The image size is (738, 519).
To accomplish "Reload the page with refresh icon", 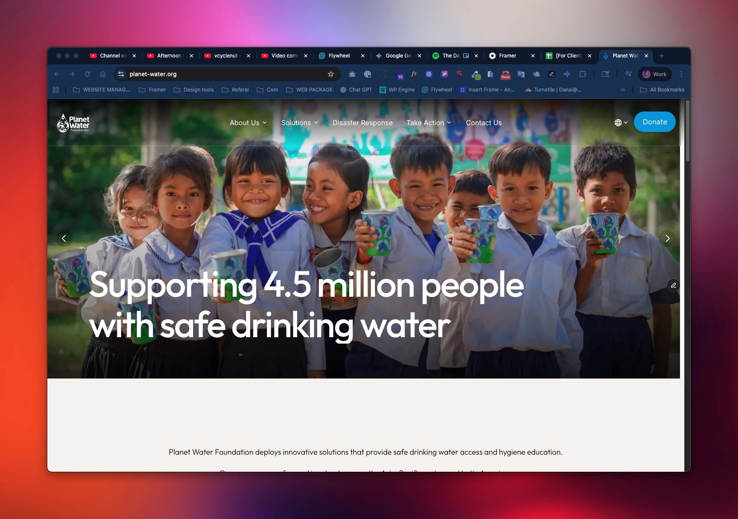I will [x=87, y=74].
